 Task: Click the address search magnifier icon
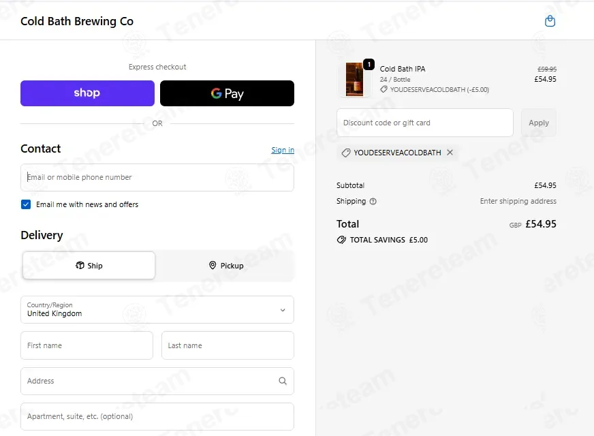pyautogui.click(x=283, y=381)
